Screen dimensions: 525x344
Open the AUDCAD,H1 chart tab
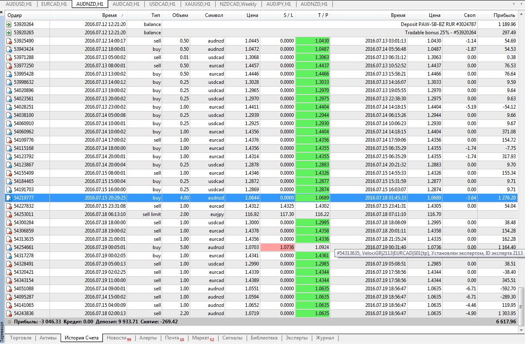pyautogui.click(x=127, y=4)
